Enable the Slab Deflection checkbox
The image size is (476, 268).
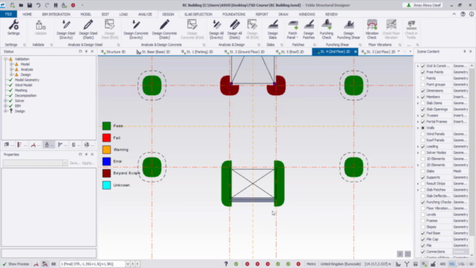tap(423, 196)
